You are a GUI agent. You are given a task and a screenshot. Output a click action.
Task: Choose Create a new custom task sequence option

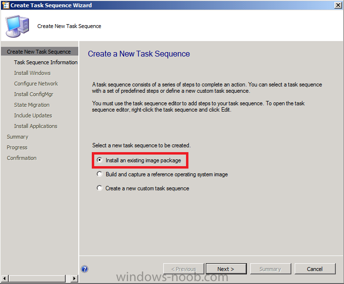pyautogui.click(x=100, y=188)
